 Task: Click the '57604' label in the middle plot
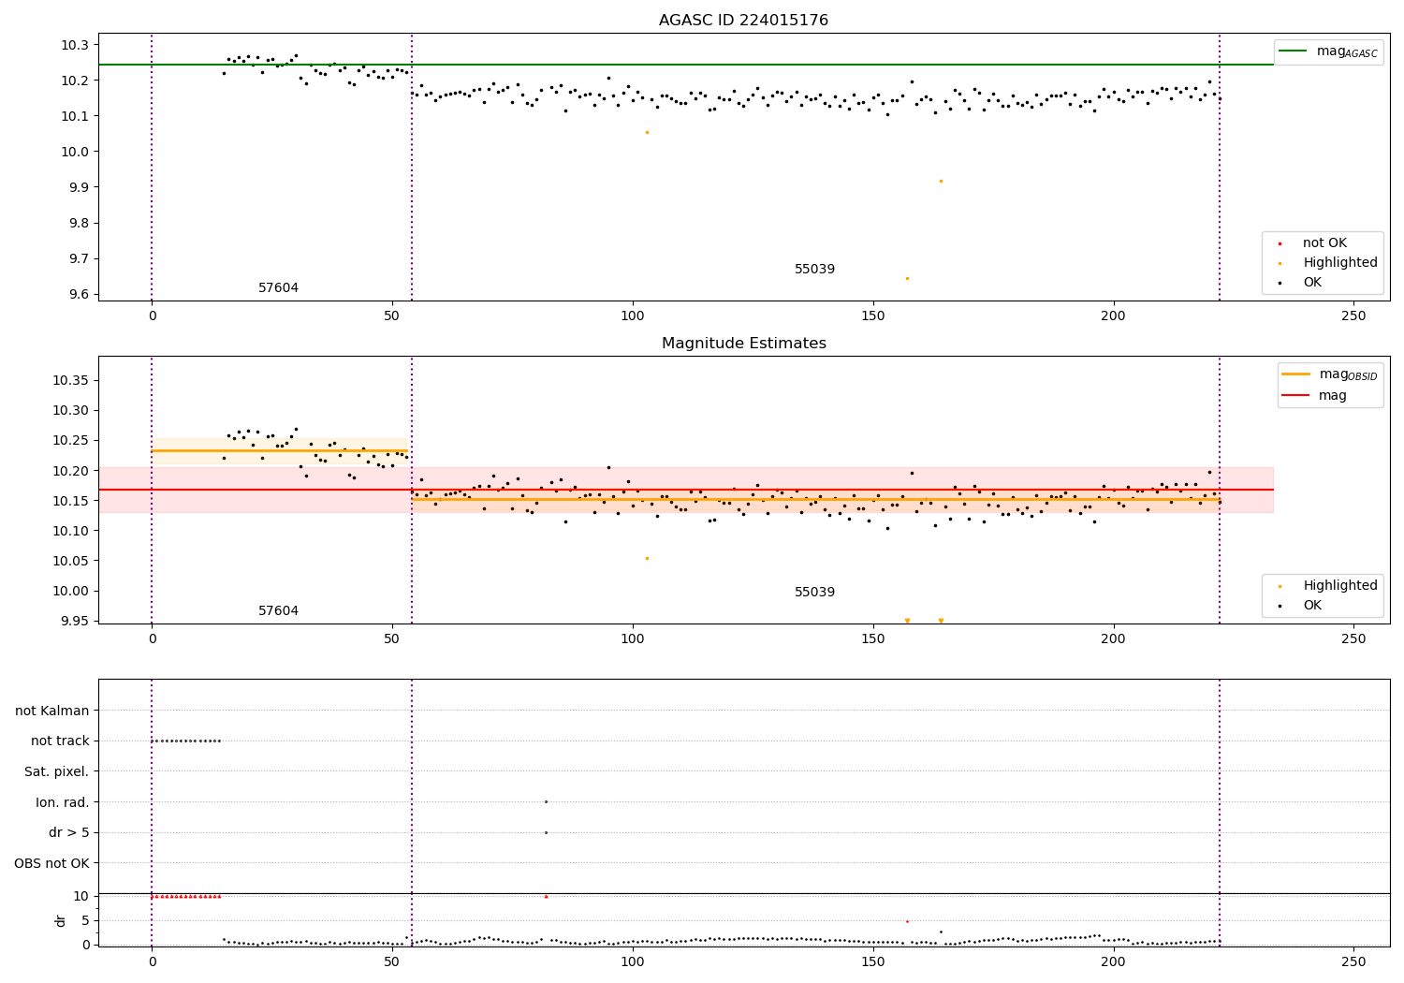pos(279,611)
